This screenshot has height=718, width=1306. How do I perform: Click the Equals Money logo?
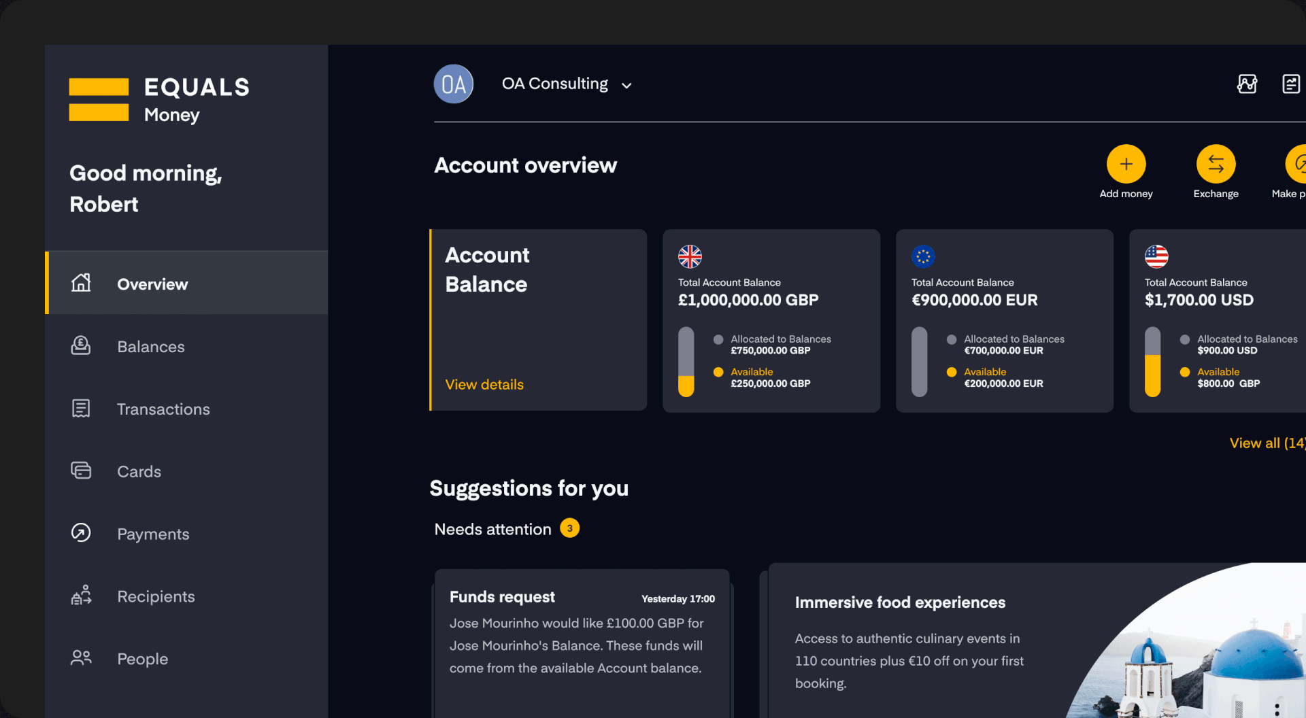[x=160, y=100]
